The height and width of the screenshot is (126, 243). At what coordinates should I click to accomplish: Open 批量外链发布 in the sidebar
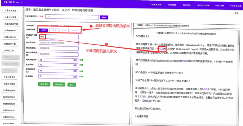(x=10, y=37)
